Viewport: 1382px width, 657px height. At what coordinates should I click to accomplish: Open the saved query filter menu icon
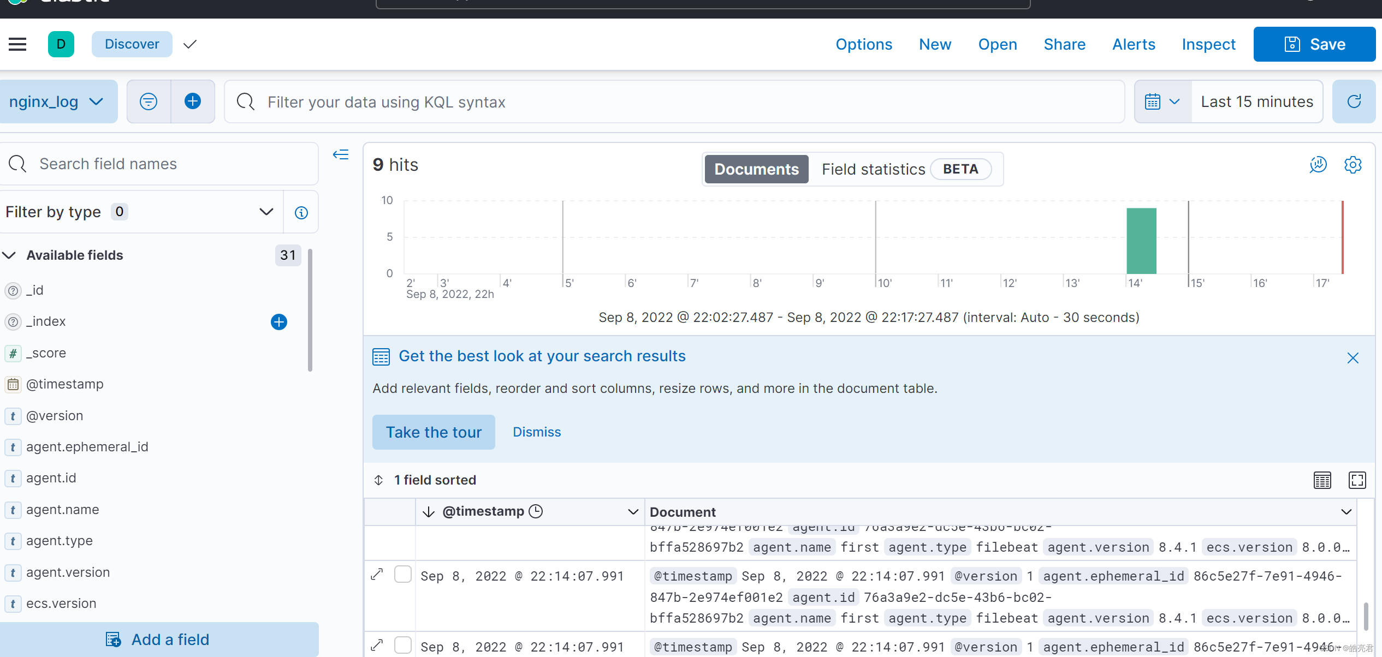(x=149, y=101)
